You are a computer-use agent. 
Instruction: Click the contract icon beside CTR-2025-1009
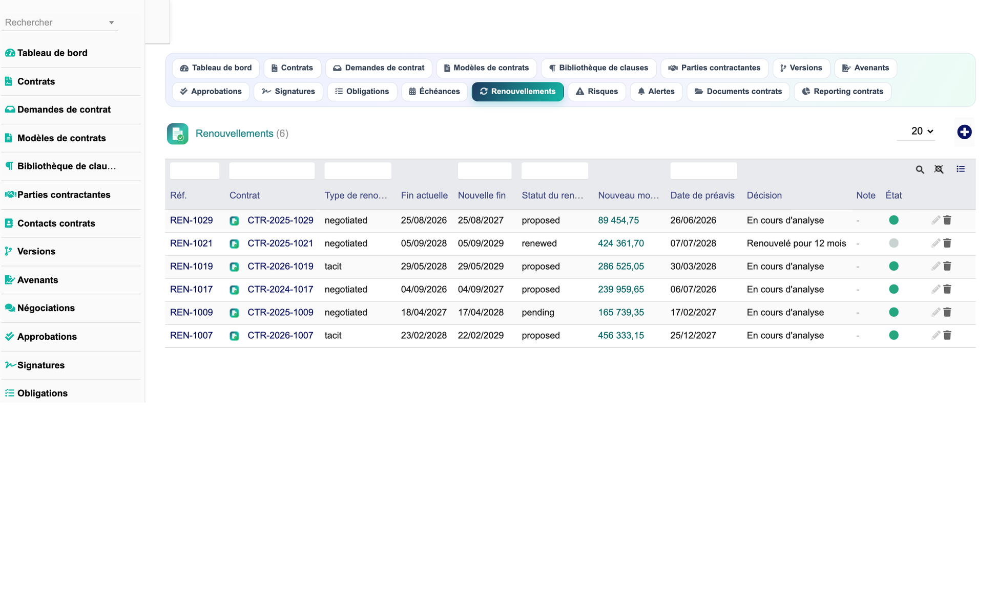tap(234, 313)
